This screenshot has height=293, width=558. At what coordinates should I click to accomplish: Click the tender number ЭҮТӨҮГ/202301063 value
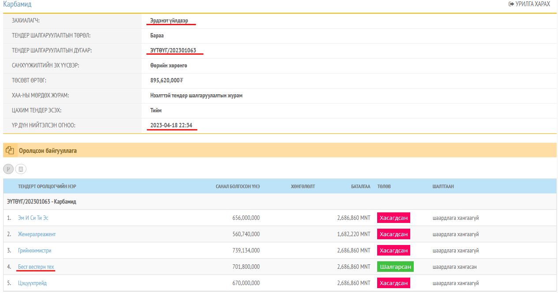173,50
